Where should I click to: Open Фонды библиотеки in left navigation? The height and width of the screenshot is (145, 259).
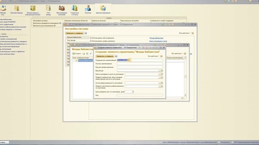click(5, 19)
